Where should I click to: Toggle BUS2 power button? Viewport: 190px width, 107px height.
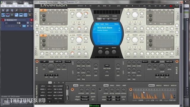[177, 62]
